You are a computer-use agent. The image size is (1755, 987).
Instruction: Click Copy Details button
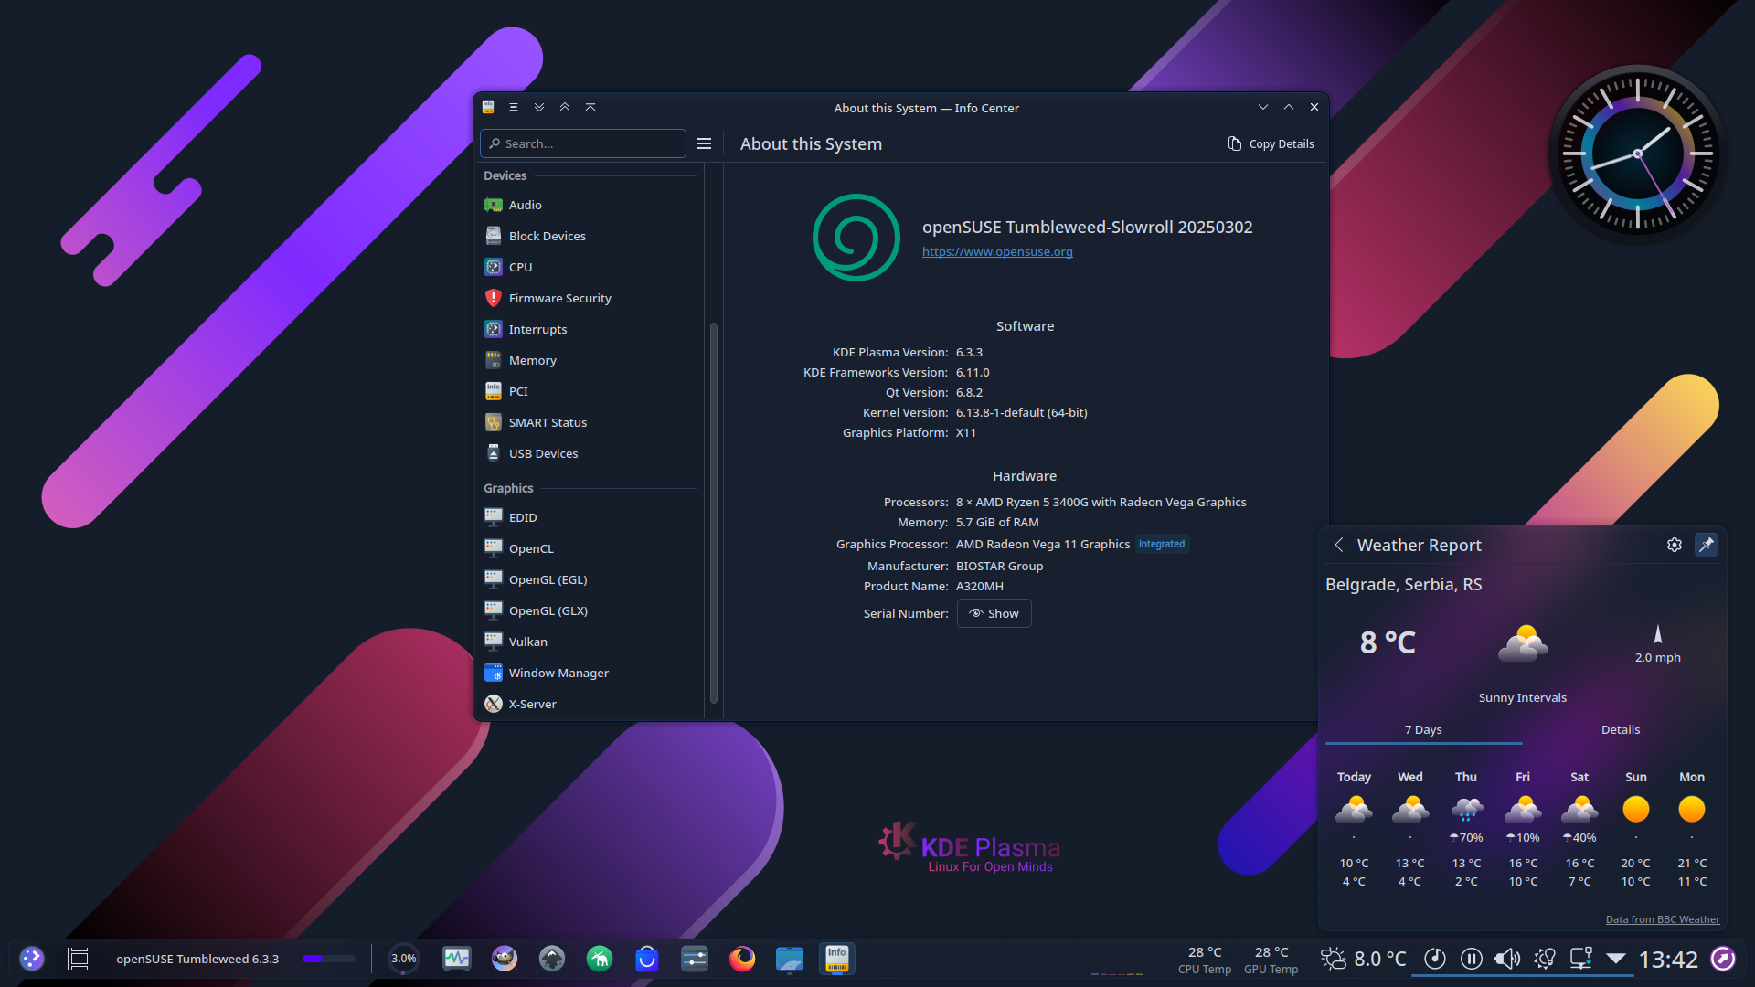[1271, 143]
